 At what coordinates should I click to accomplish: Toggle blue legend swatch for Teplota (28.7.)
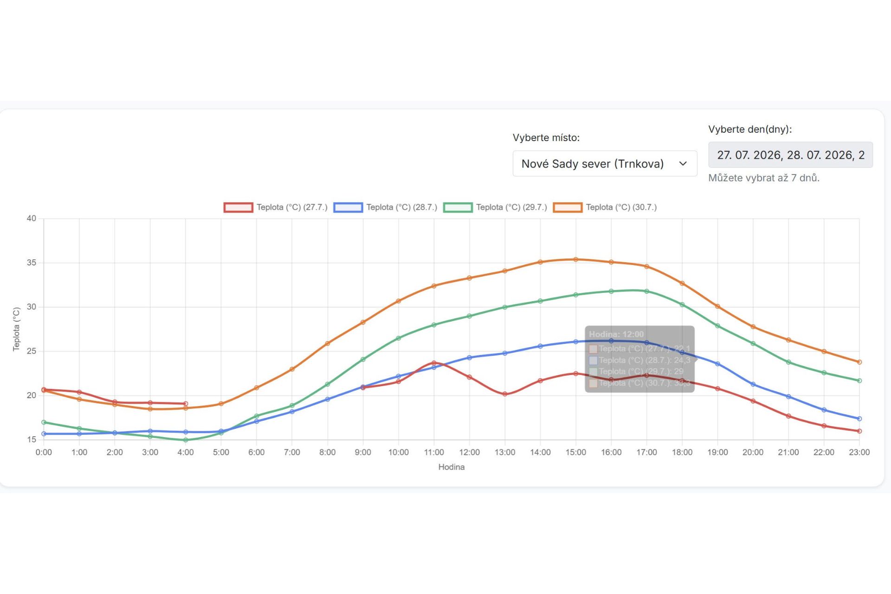[348, 207]
